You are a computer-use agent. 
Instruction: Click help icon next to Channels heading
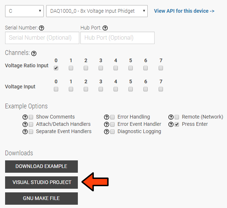[x=34, y=53]
